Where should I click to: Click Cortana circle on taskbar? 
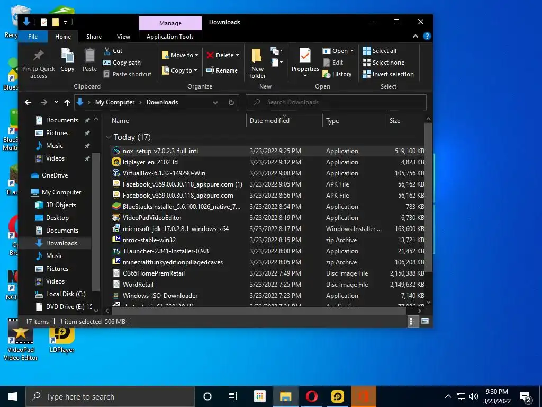(x=207, y=396)
